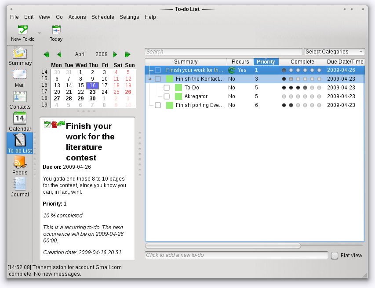The image size is (375, 288).
Task: Open the New To-do dropdown arrow
Action: [x=39, y=33]
